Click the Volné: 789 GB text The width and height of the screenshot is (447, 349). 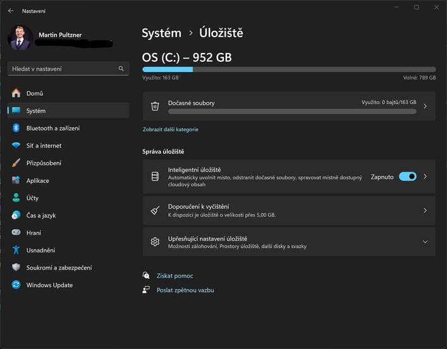point(419,78)
